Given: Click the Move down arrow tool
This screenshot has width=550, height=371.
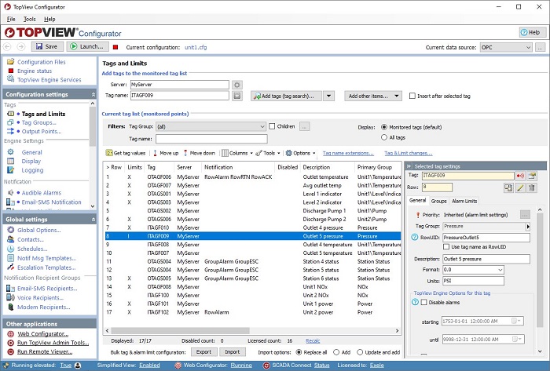Looking at the screenshot, I should pyautogui.click(x=200, y=153).
